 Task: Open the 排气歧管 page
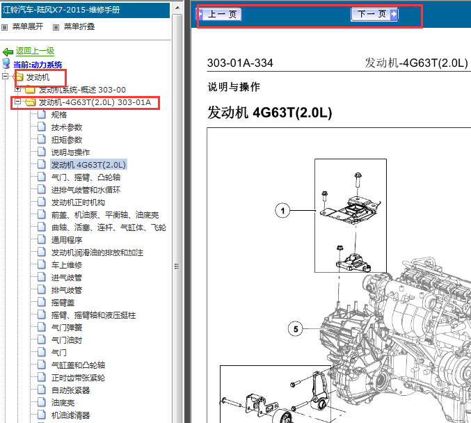click(67, 290)
